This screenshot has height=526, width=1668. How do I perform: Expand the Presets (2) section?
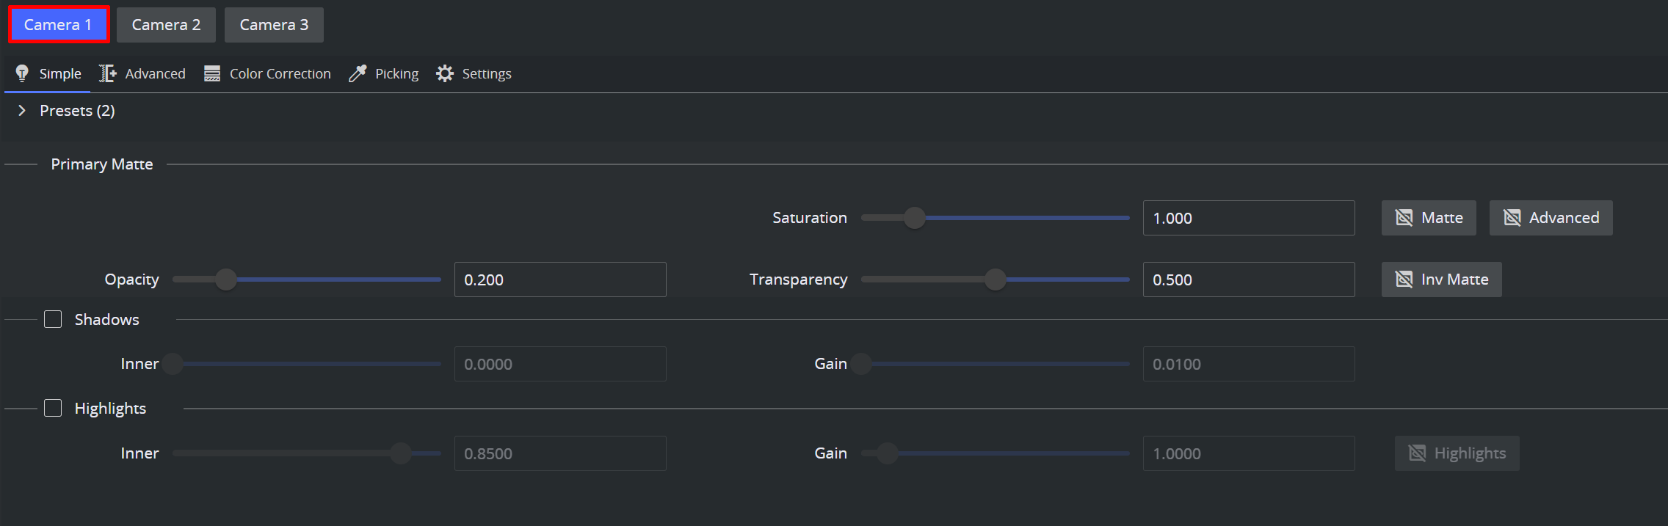point(22,111)
